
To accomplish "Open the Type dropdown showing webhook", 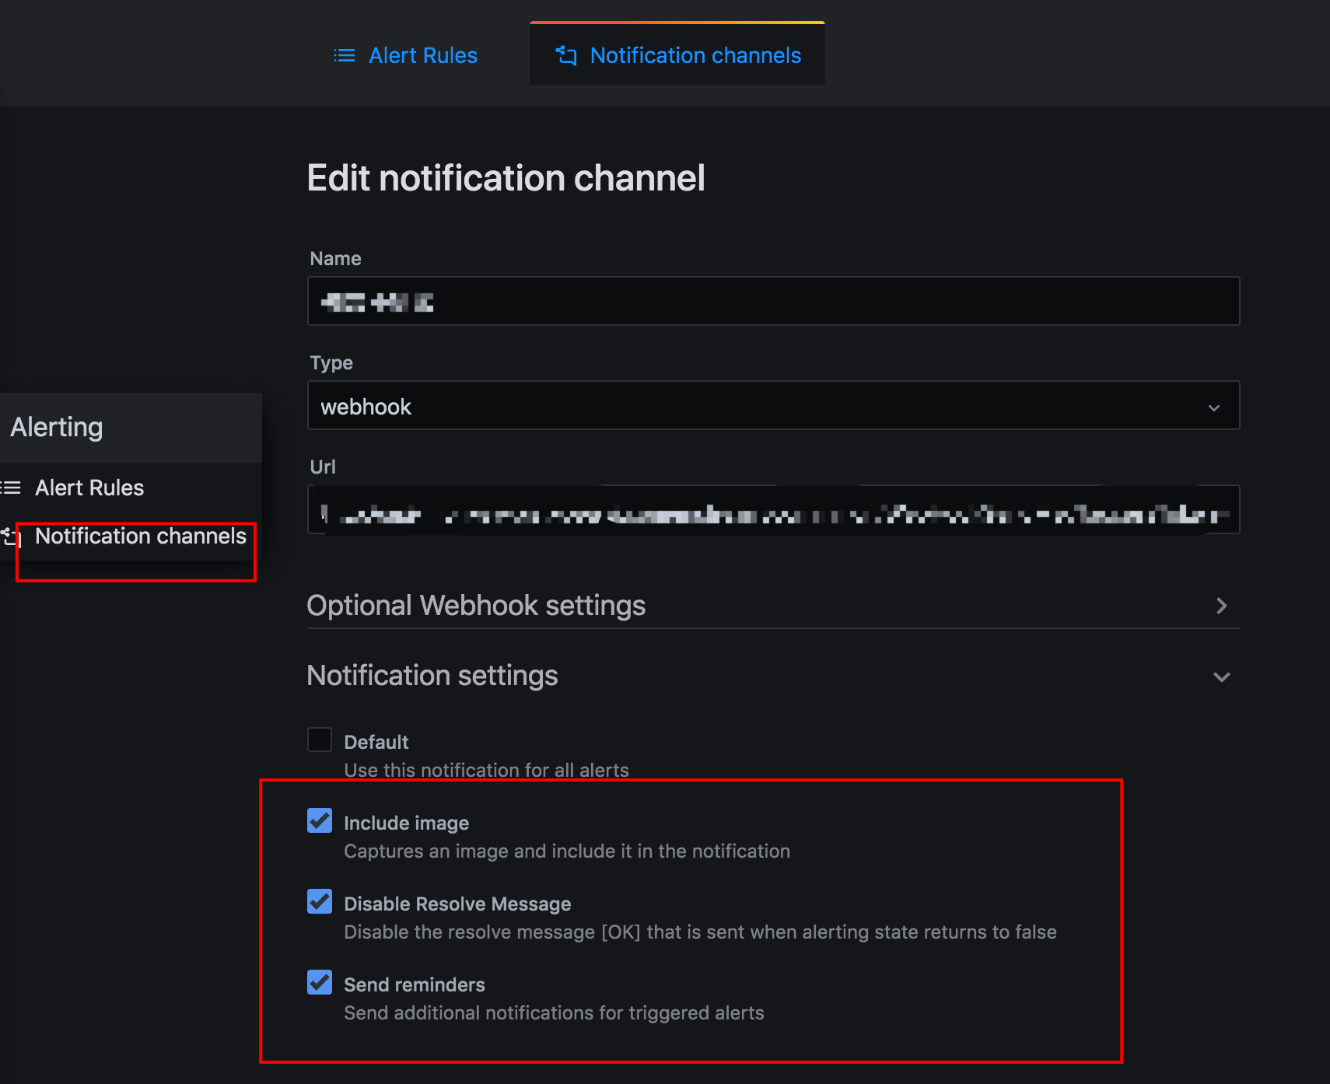I will point(773,405).
